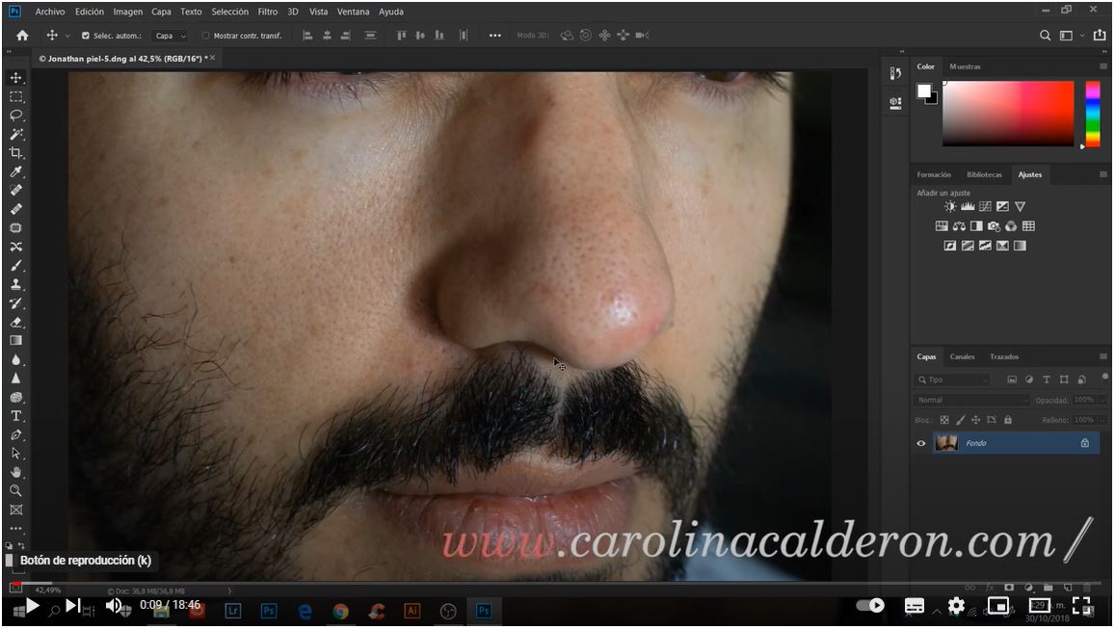
Task: Add a Levels adjustment
Action: (968, 207)
